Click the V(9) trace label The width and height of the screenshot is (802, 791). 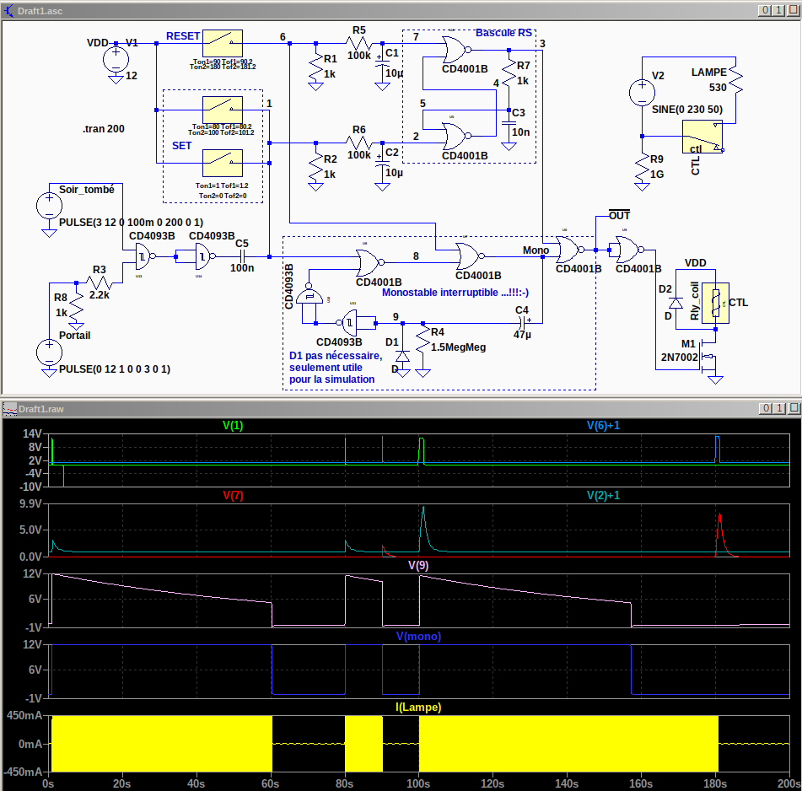click(419, 565)
